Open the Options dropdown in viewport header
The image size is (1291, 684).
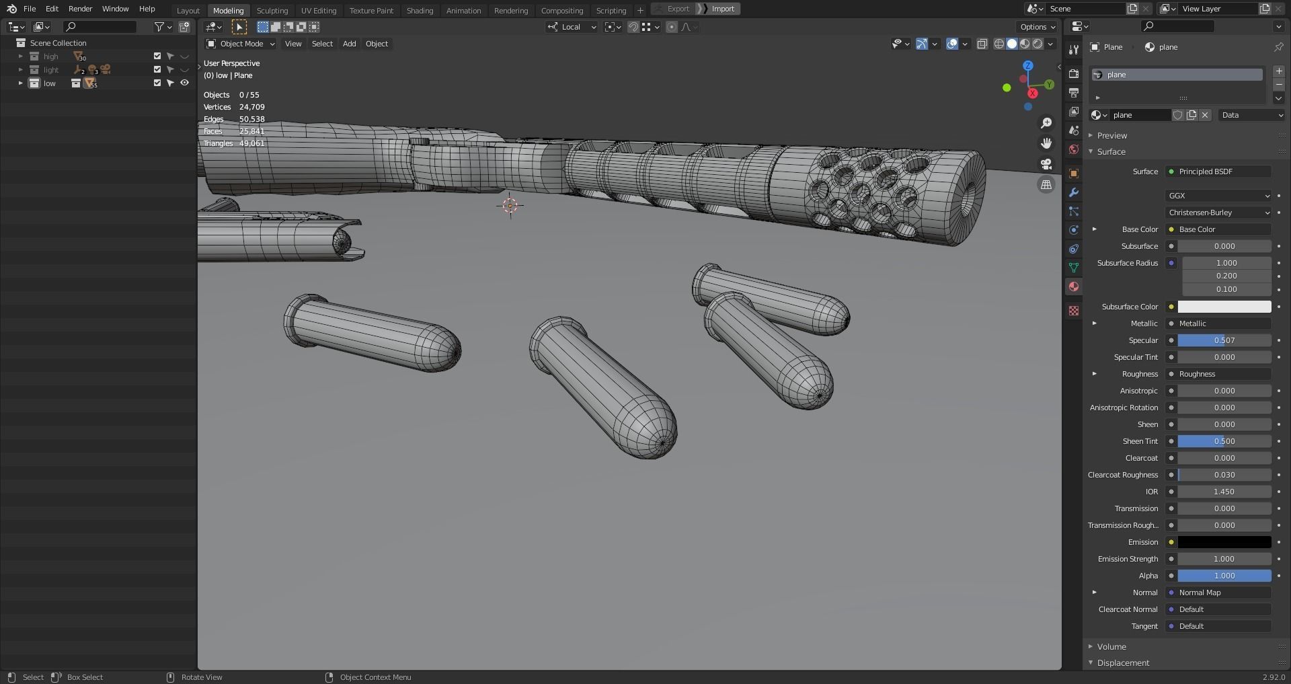pos(1037,27)
